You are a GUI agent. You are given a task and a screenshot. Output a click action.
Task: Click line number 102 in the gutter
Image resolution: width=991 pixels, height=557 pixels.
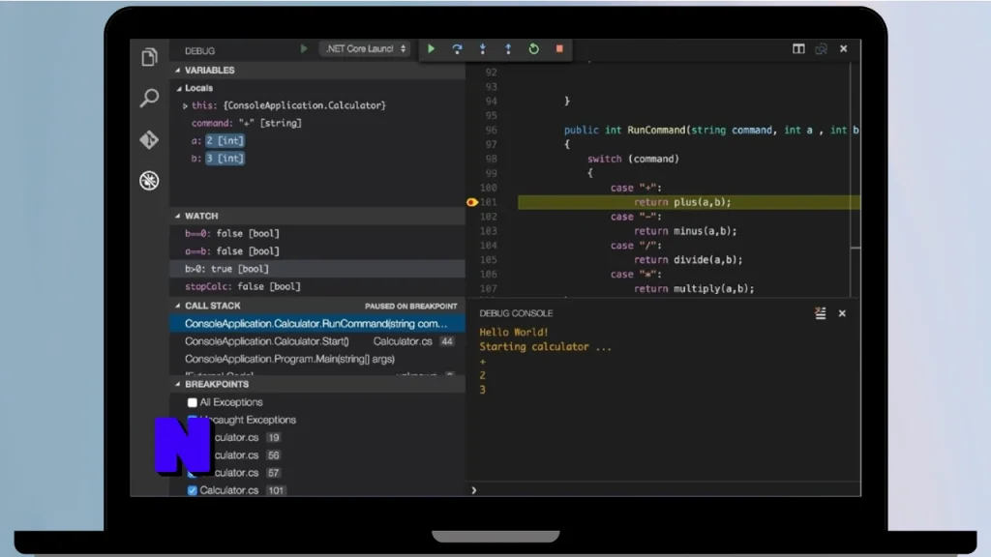tap(489, 217)
